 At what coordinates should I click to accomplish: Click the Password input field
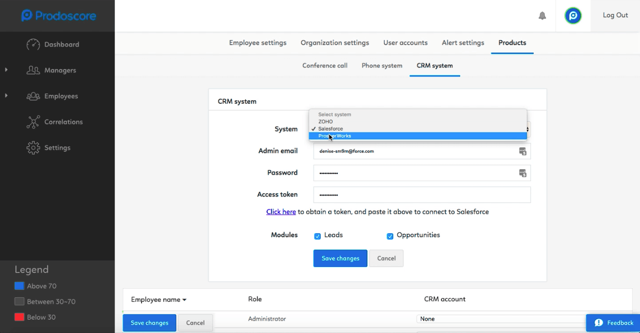coord(422,173)
